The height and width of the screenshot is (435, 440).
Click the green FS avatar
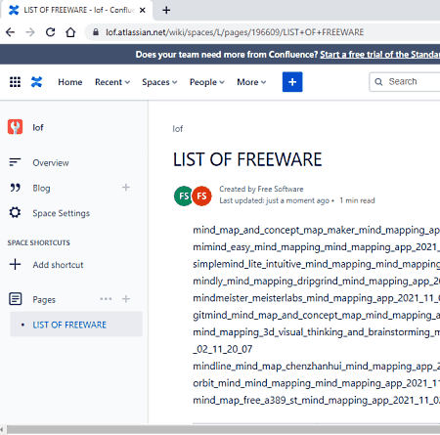point(183,196)
